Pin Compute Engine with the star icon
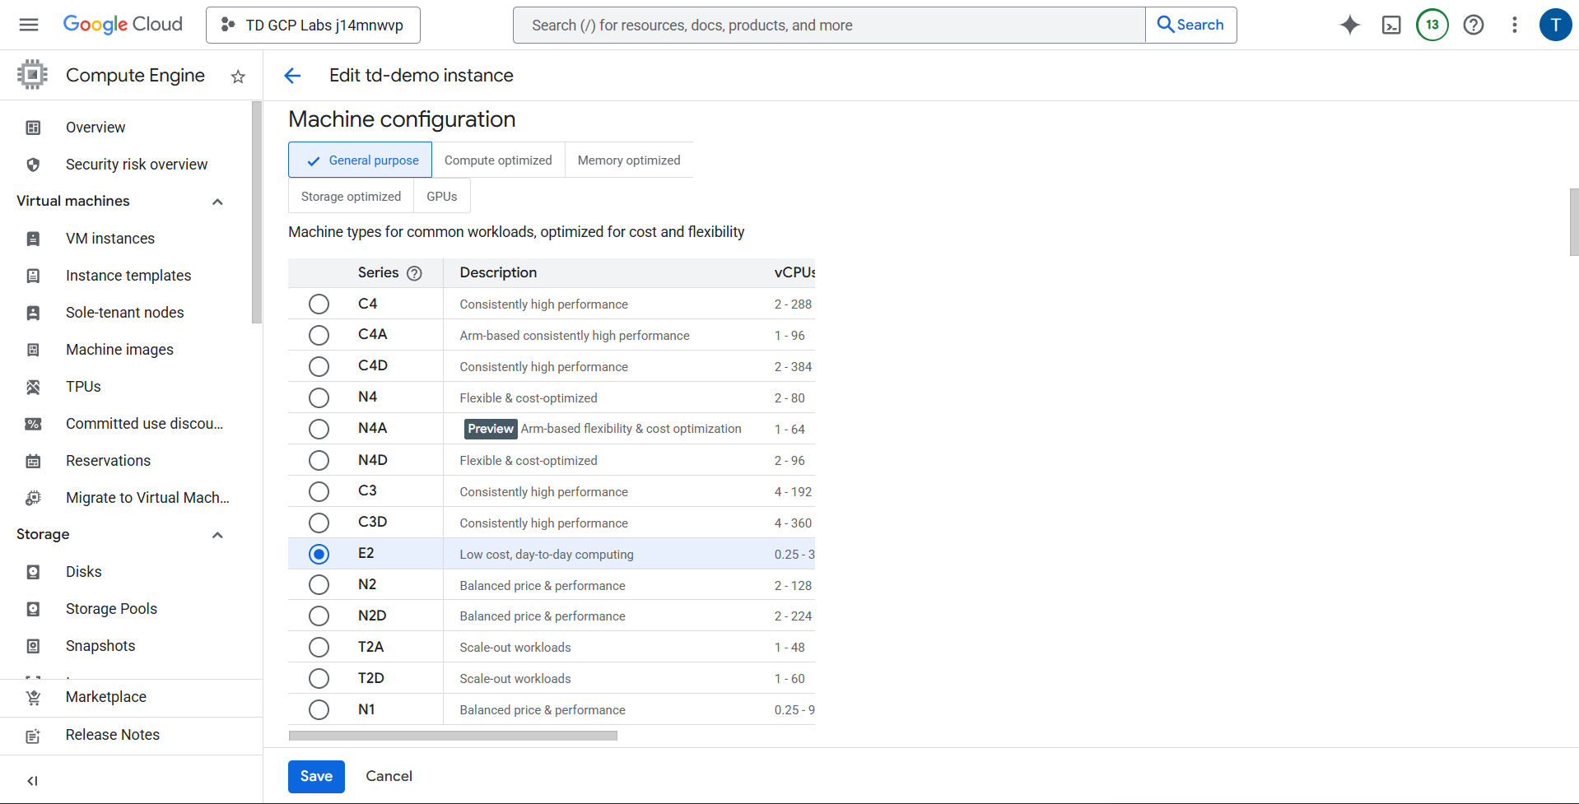Viewport: 1579px width, 804px height. [238, 77]
